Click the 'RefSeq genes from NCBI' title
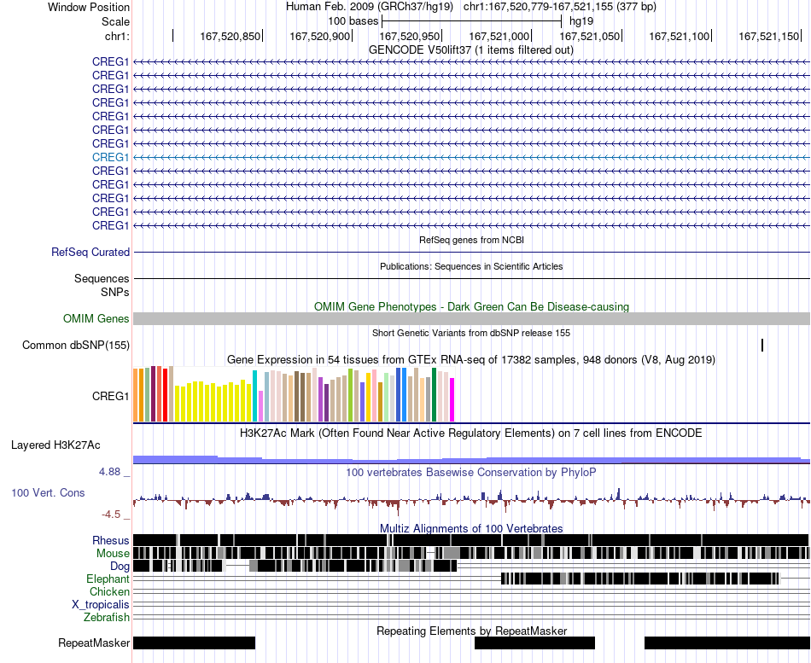The image size is (811, 663). 472,240
